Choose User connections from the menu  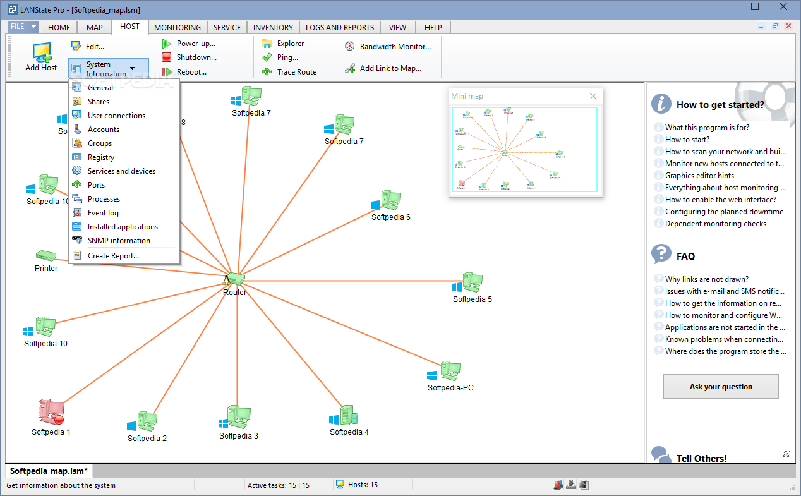click(x=124, y=116)
